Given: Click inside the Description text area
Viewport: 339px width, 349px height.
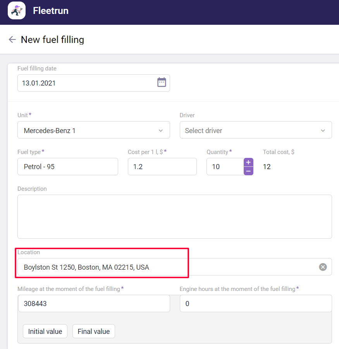Looking at the screenshot, I should 174,217.
